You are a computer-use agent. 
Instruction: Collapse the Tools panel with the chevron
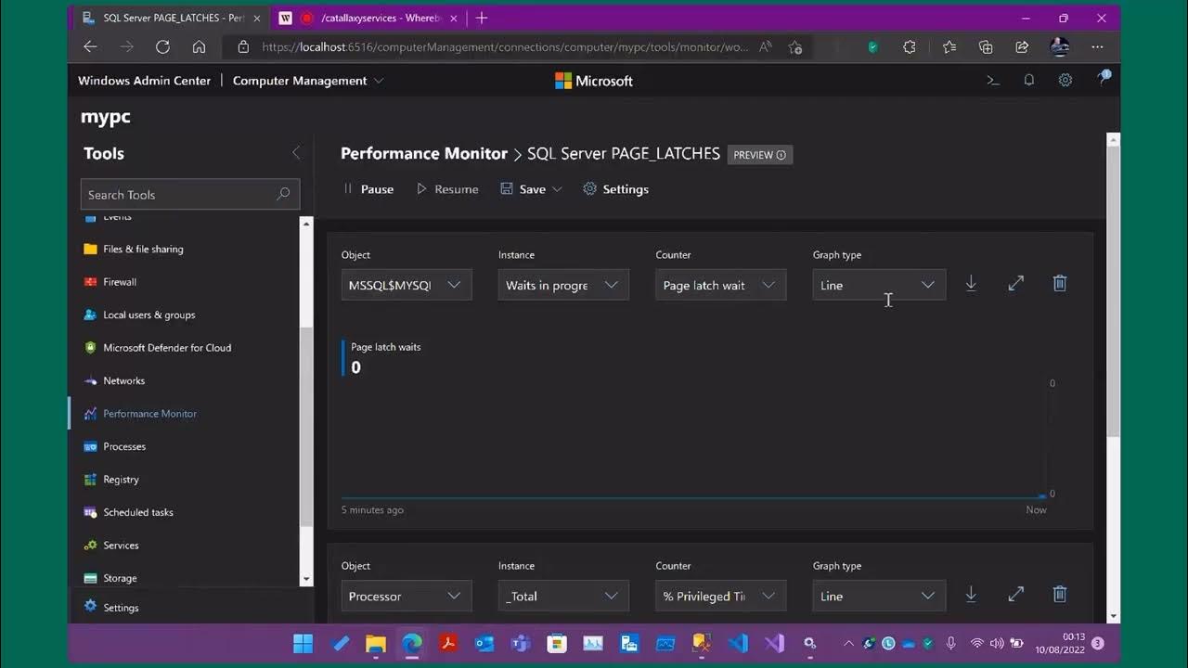point(296,153)
